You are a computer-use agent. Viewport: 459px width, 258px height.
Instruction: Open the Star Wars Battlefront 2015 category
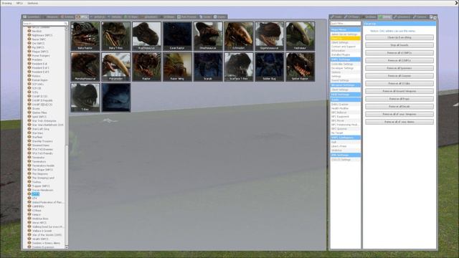(x=47, y=125)
